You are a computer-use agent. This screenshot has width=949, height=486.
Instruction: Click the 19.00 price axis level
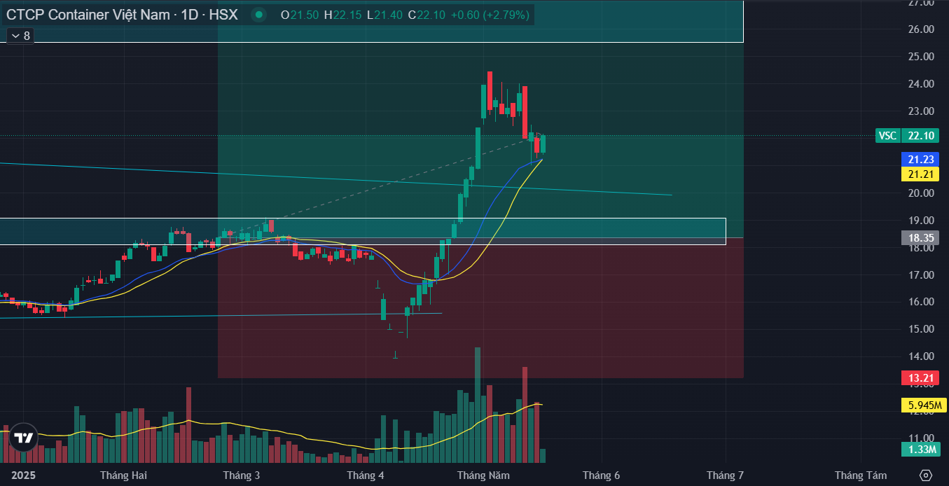coord(921,221)
